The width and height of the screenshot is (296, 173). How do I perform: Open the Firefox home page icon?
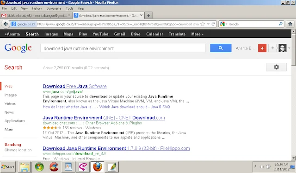290,24
